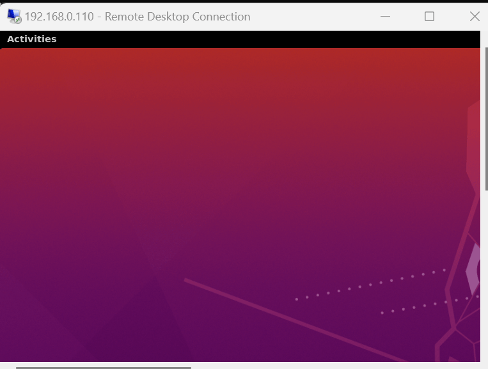This screenshot has height=369, width=488.
Task: Minimize the Remote Desktop Connection window
Action: (x=385, y=17)
